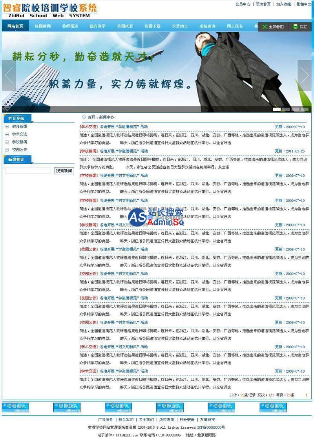Image resolution: width=314 pixels, height=437 pixels.
Task: Click the previous slide arrow on banner
Action: (9, 75)
